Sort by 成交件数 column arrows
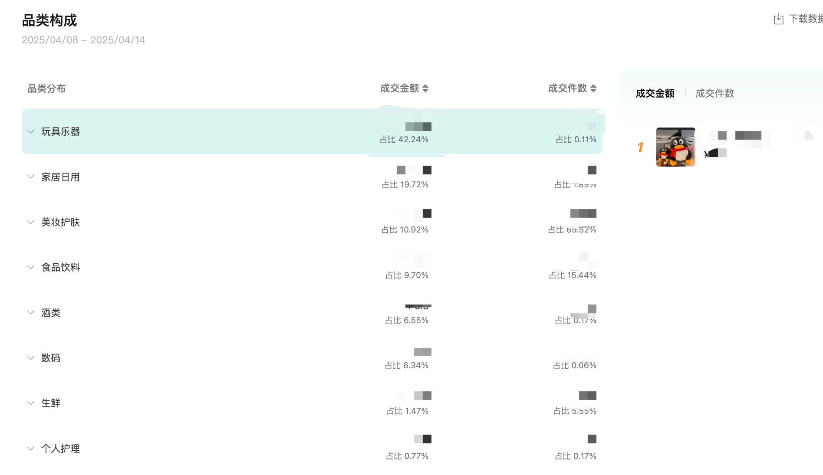The height and width of the screenshot is (475, 823). (593, 88)
